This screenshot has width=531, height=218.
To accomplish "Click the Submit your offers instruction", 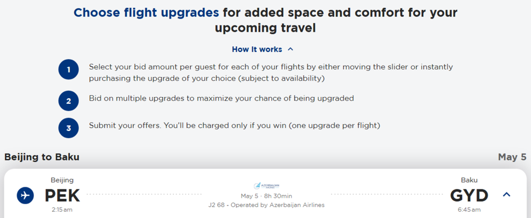I will [x=234, y=126].
